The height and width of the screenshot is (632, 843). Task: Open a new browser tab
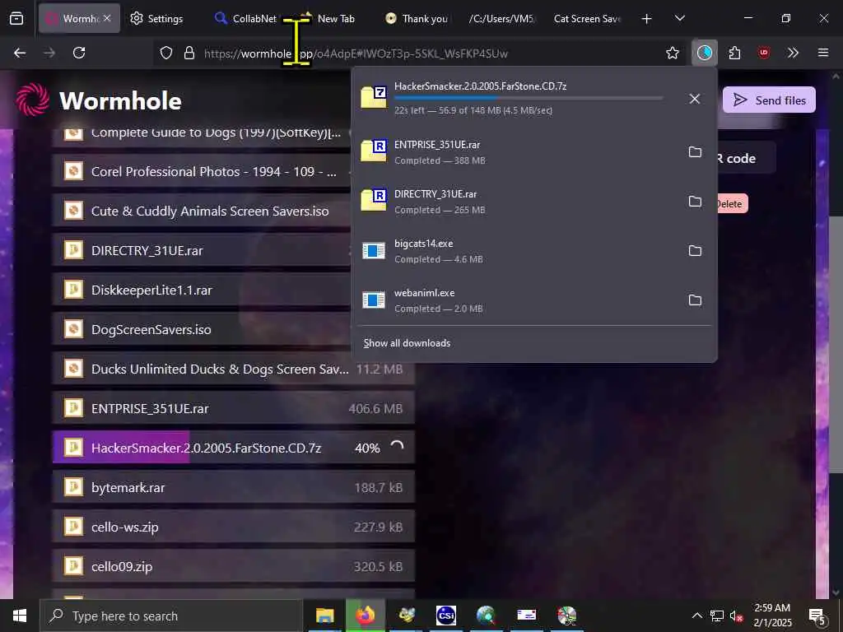[x=646, y=19]
